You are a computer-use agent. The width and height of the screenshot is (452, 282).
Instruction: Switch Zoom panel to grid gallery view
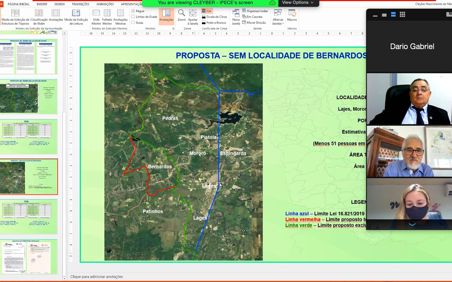[x=402, y=15]
